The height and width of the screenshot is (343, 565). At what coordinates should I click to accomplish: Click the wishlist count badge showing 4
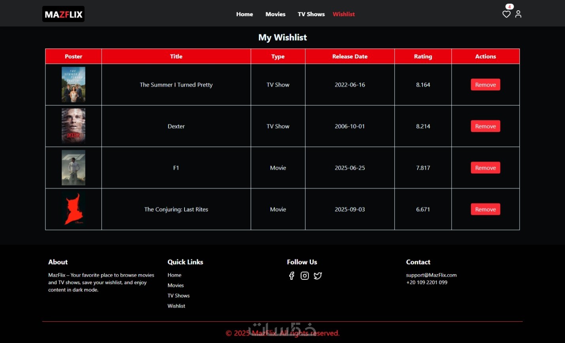point(510,6)
